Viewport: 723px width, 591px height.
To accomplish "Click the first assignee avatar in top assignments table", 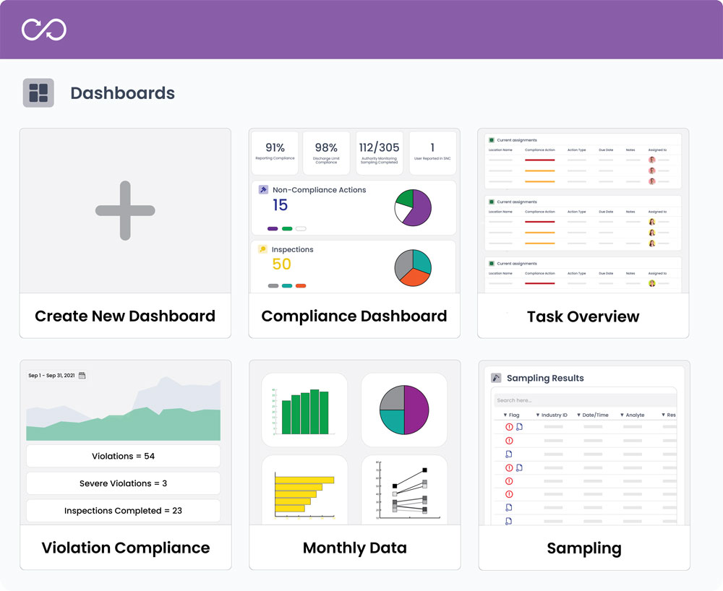I will [652, 160].
